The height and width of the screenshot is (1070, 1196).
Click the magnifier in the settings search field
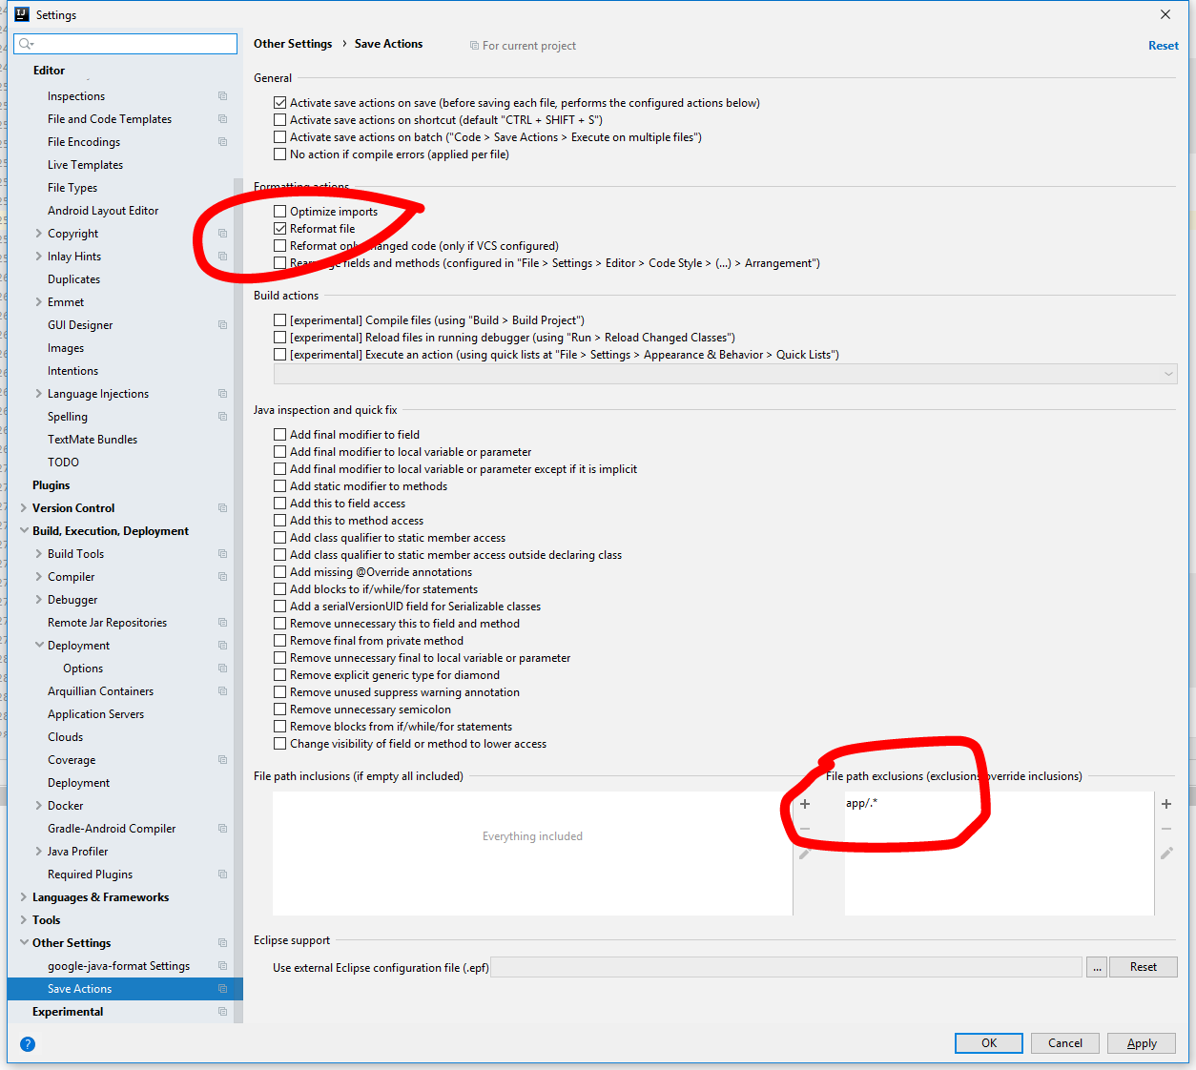pyautogui.click(x=23, y=44)
